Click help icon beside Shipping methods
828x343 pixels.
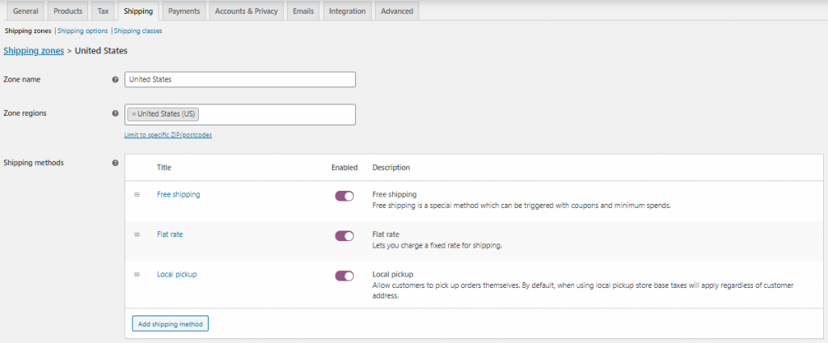click(116, 163)
